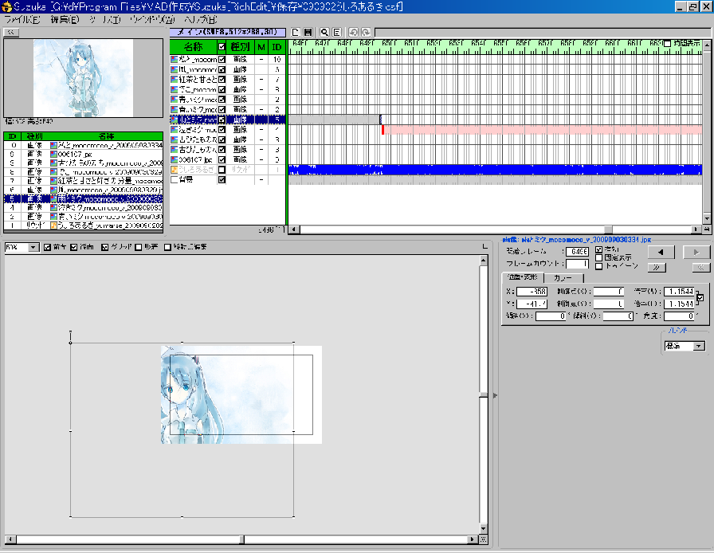Viewport: 714px width, 553px height.
Task: Click timeline horizontal scrollbar left arrow
Action: 294,229
